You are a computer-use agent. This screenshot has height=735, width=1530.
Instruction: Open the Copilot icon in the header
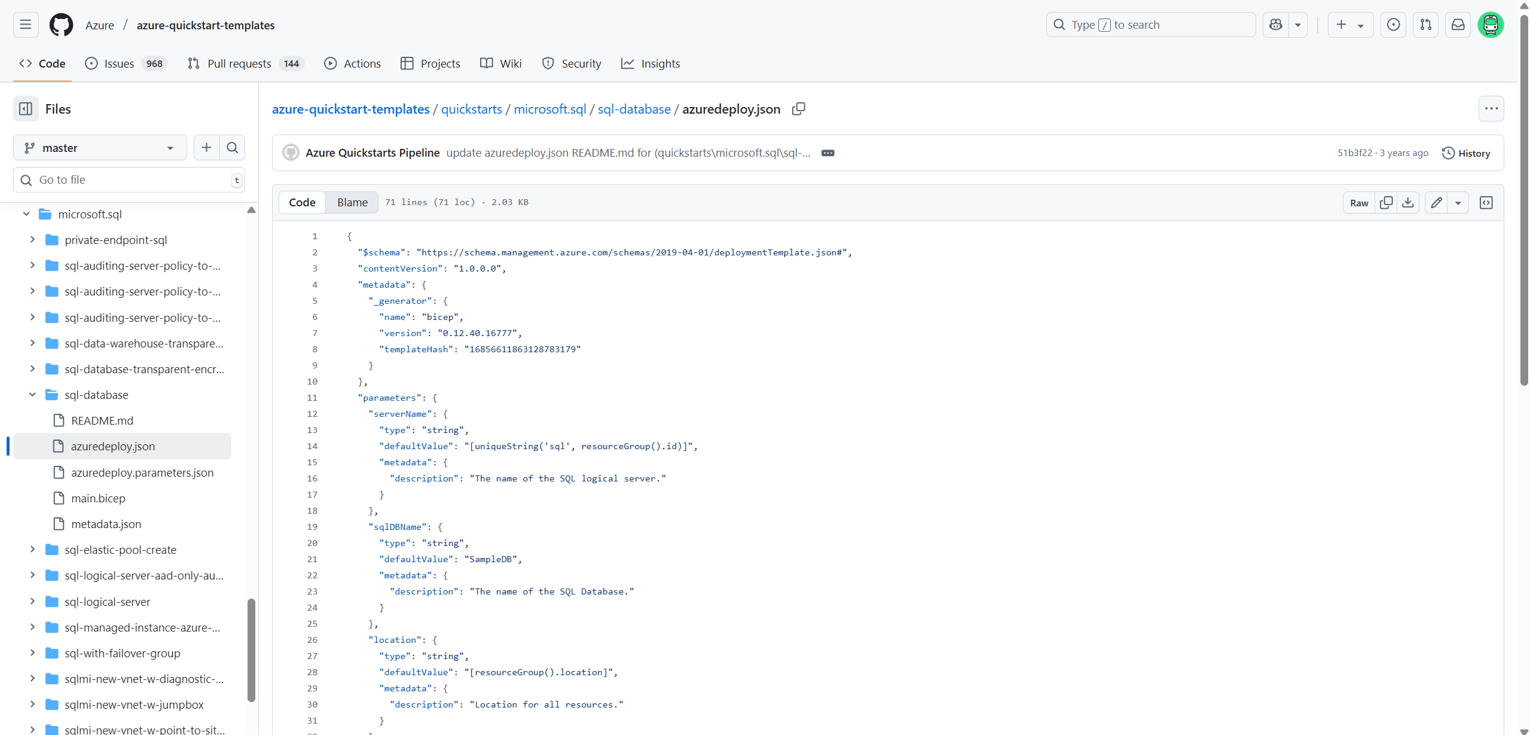point(1275,25)
